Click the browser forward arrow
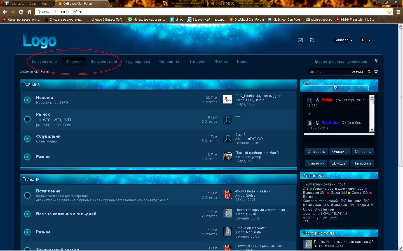403x251 pixels. click(x=13, y=12)
